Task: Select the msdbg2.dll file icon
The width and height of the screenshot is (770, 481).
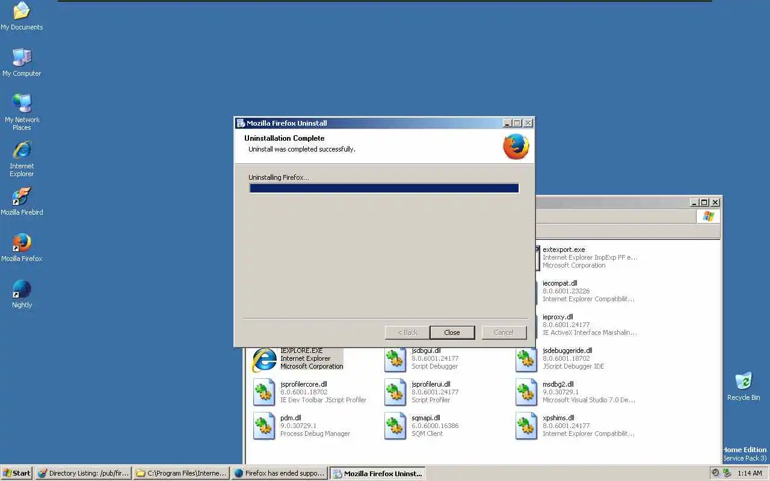Action: point(526,393)
